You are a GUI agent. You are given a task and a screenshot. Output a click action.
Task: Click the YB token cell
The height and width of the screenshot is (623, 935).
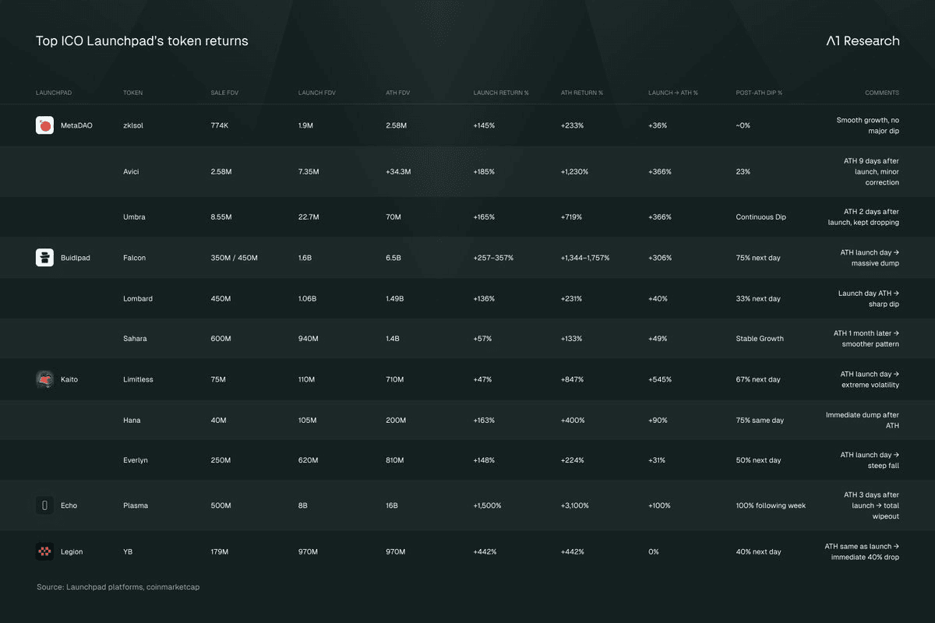pyautogui.click(x=128, y=551)
